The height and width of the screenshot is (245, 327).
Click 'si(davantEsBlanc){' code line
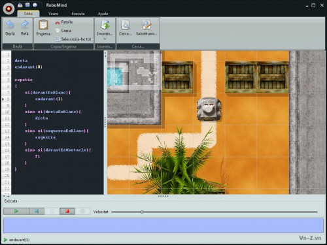(x=48, y=93)
